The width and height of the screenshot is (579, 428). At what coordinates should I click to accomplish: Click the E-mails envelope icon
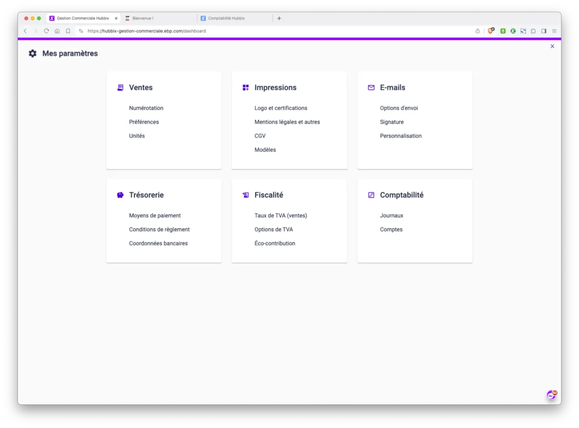(371, 88)
